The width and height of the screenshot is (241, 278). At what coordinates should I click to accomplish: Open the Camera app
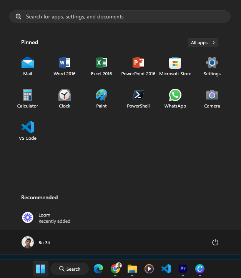pyautogui.click(x=212, y=98)
